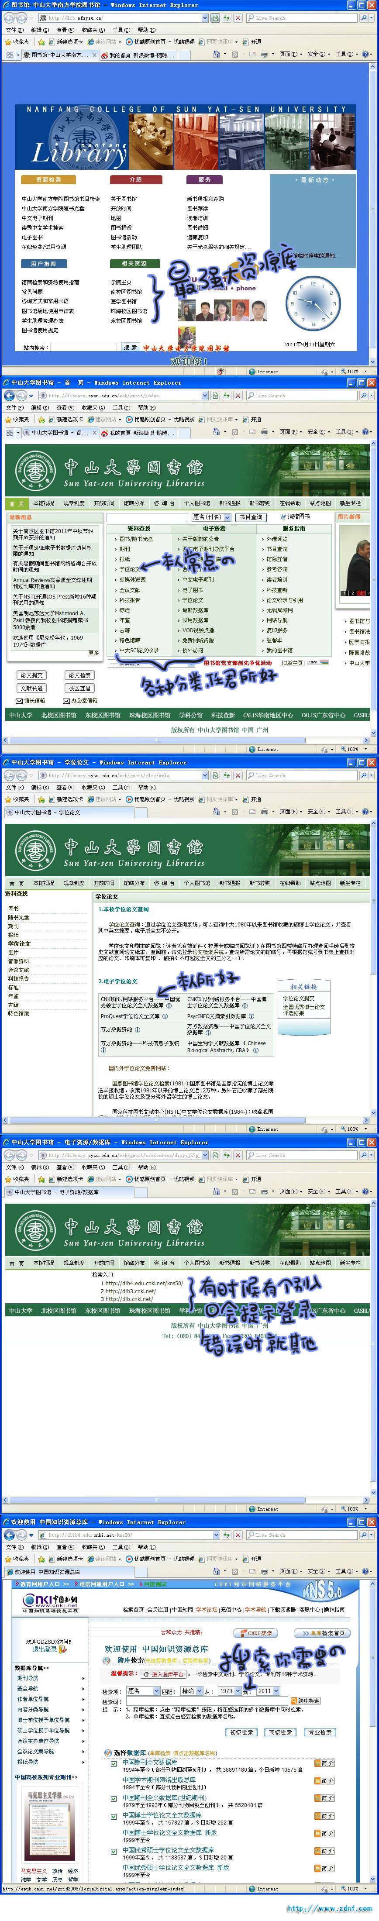Viewport: 379px width, 1921px height.
Task: Click info icon beside ProQuest学位论文全文库
Action: click(x=165, y=1016)
